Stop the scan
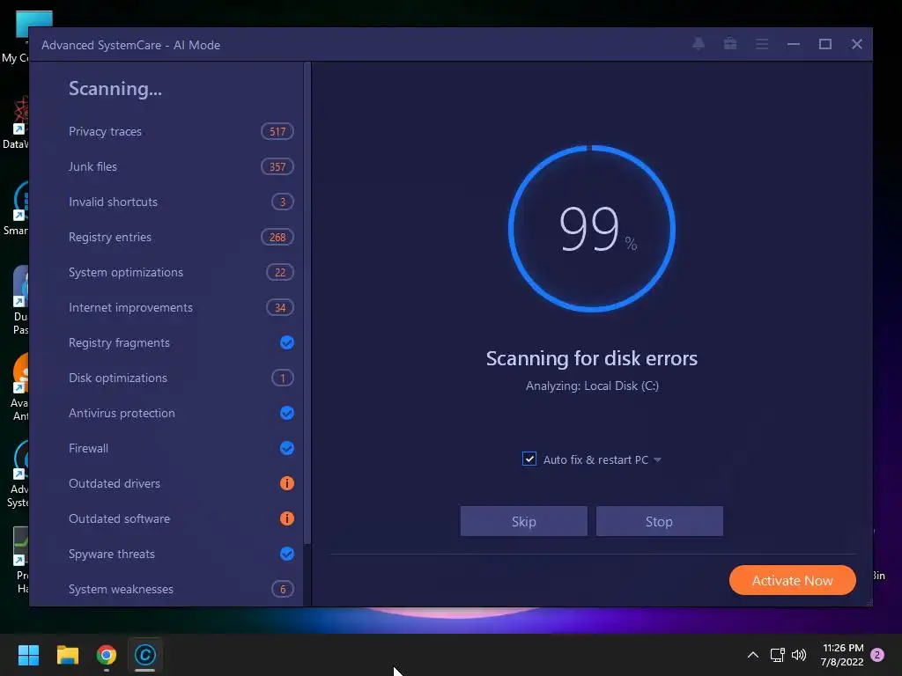The image size is (902, 676). (x=659, y=521)
